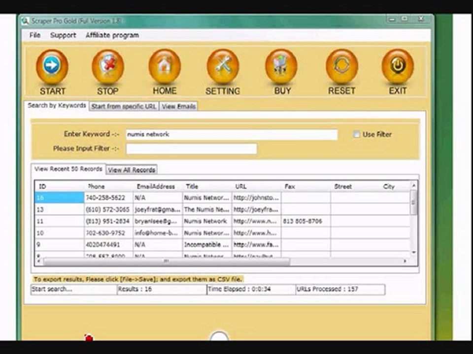Select phone cell 740-258-5622
Viewport: 473px width, 354px height.
[x=109, y=198]
